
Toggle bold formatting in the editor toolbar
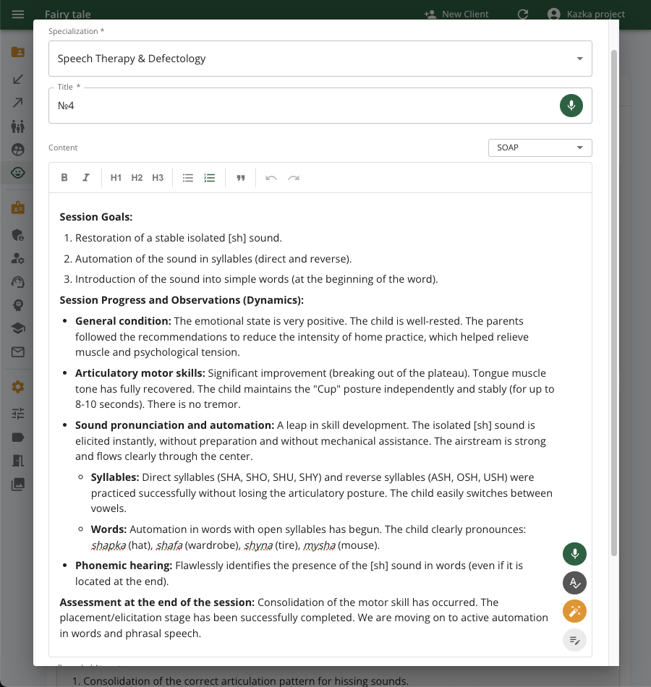[x=64, y=177]
